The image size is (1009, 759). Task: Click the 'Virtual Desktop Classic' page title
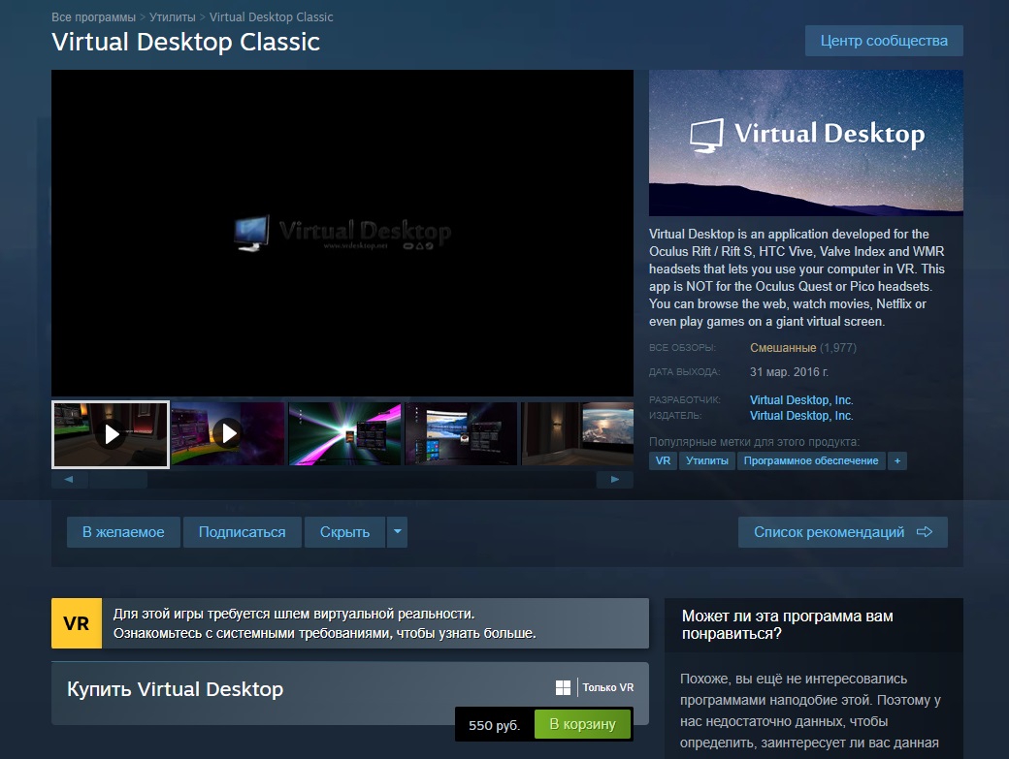185,42
